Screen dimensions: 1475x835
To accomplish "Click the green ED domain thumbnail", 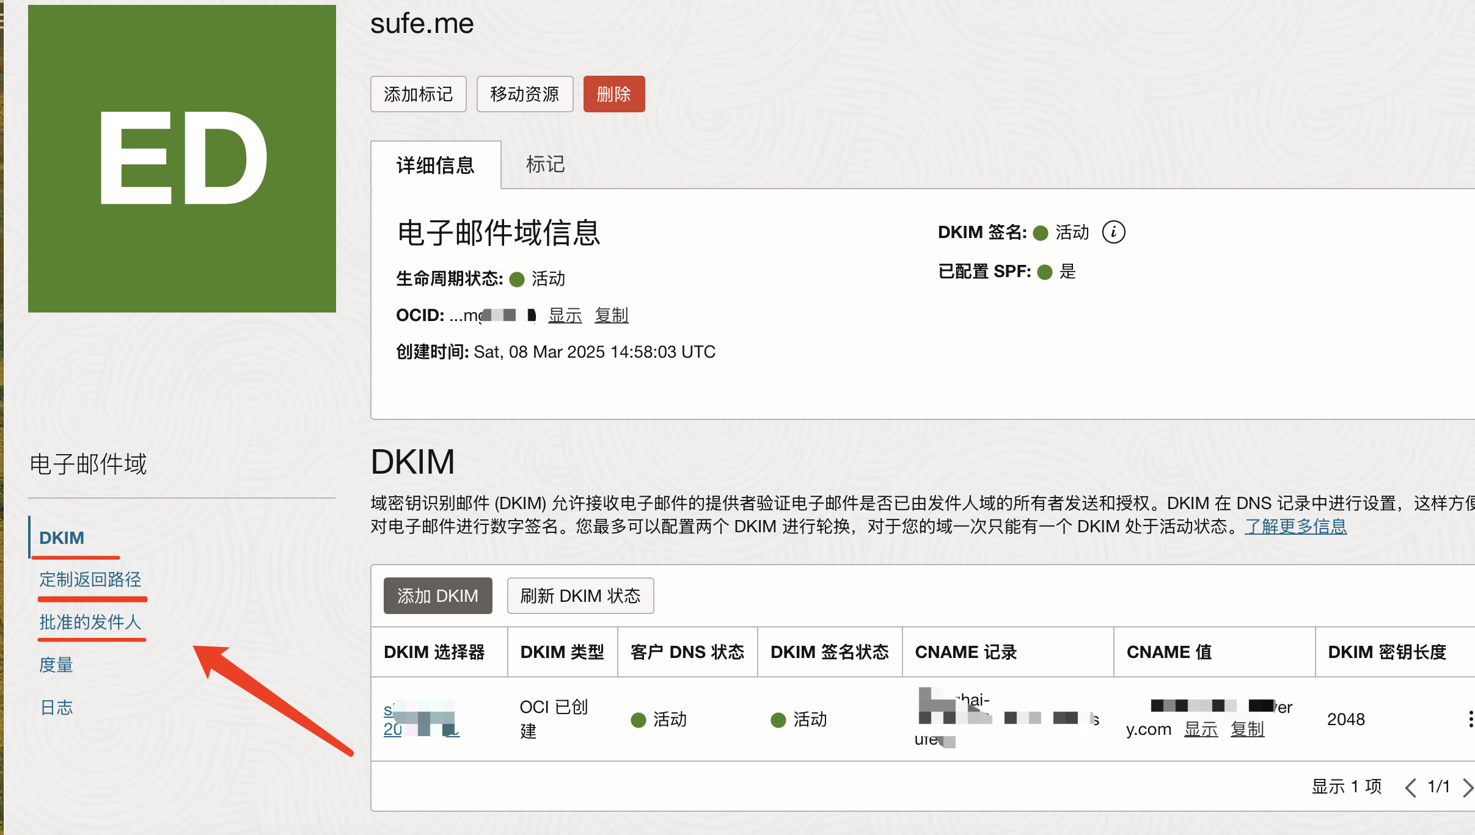I will [182, 159].
